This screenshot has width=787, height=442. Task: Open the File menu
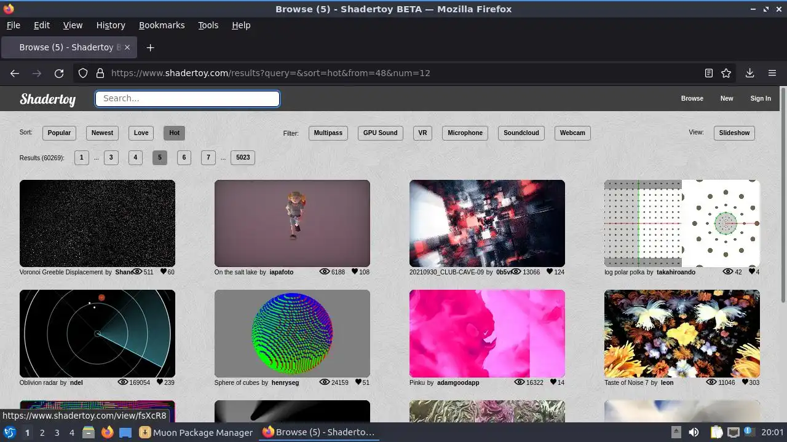pos(14,25)
